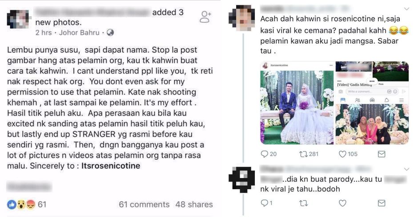The width and height of the screenshot is (418, 217).
Task: View the reactions count showing 61
Action: pos(42,204)
